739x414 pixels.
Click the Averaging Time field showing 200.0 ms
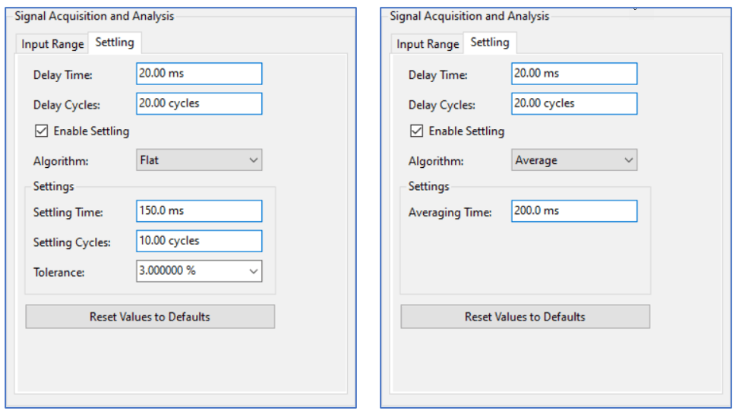574,211
